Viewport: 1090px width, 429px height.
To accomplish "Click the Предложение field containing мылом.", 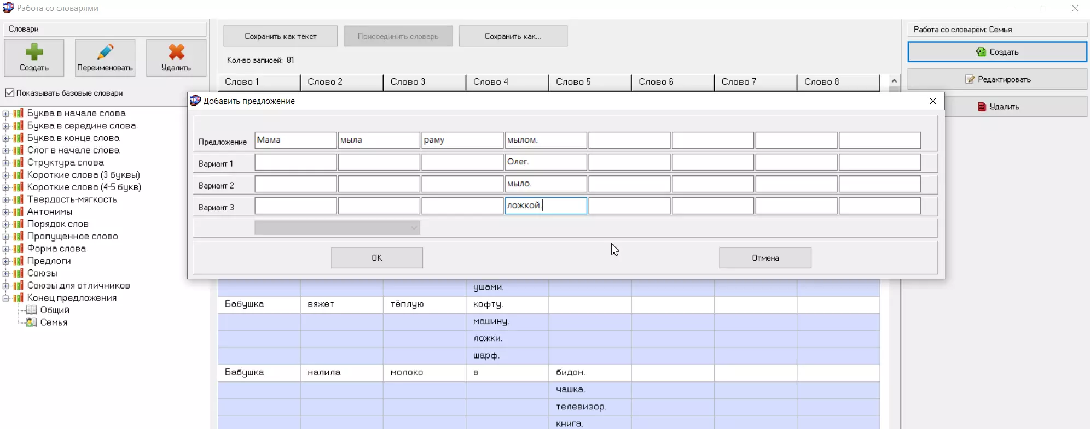I will [546, 140].
